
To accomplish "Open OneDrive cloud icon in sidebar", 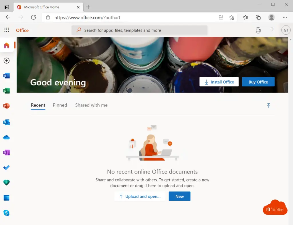I will [6, 138].
